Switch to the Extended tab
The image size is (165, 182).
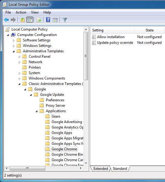click(x=100, y=168)
